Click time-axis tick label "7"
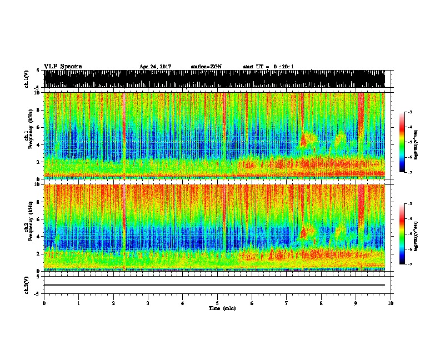 click(x=287, y=303)
